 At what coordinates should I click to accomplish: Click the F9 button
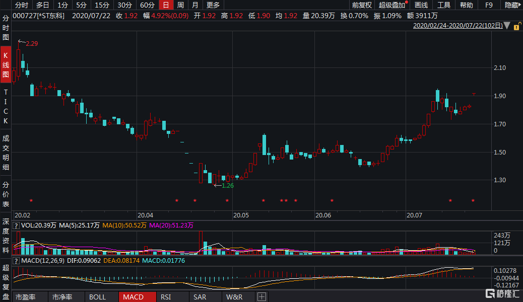point(489,5)
